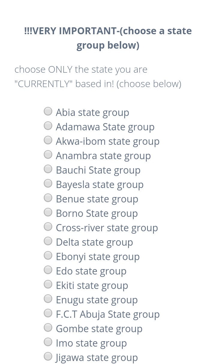Select the Abia state group radio button

48,111
